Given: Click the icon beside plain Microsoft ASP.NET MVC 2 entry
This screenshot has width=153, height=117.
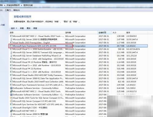Looking at the screenshot, I should (11, 111).
